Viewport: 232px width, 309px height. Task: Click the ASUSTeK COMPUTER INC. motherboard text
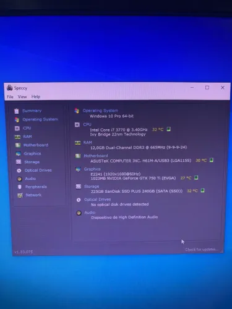point(141,161)
